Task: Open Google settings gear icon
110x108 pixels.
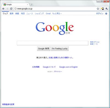Action: (106, 13)
